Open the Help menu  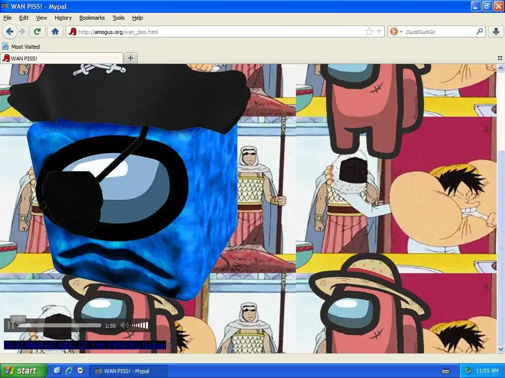pos(138,18)
